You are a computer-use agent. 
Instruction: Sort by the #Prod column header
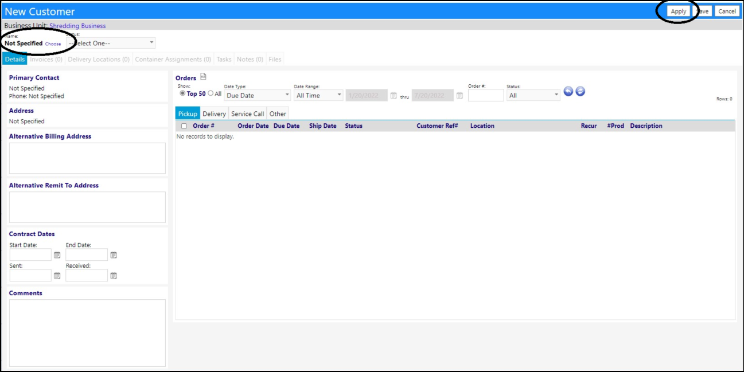click(x=616, y=126)
